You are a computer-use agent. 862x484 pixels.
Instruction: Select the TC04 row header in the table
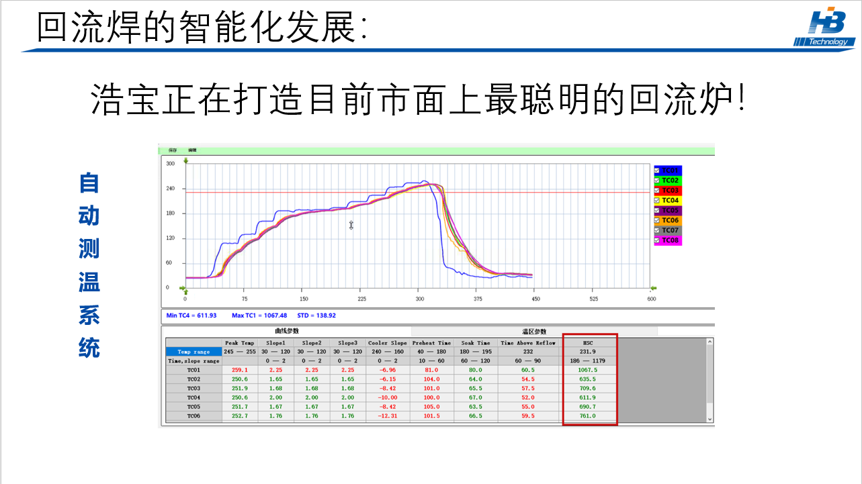193,397
